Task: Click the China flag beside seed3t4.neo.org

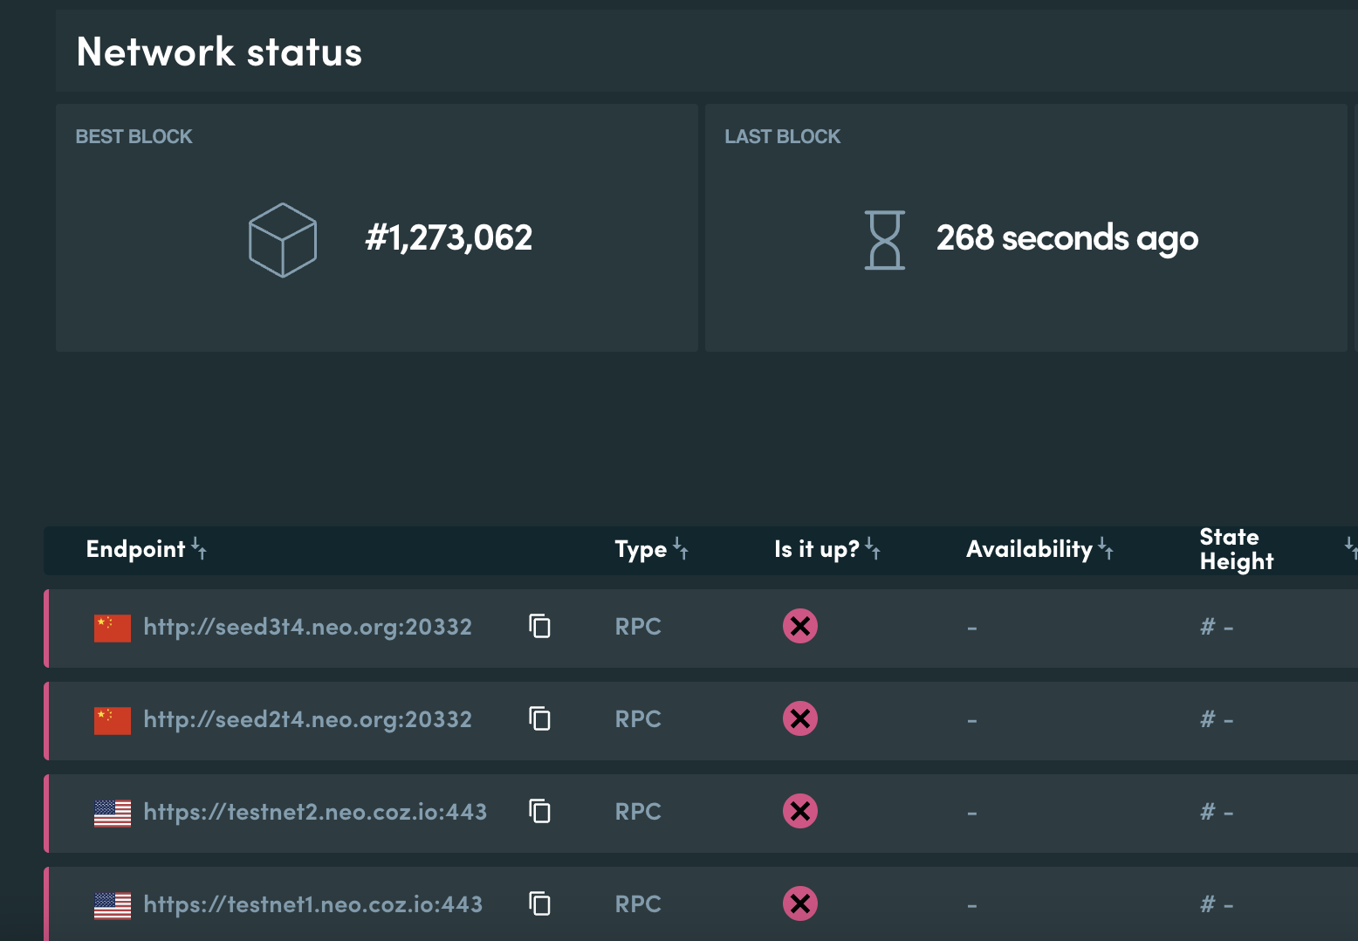Action: 113,628
